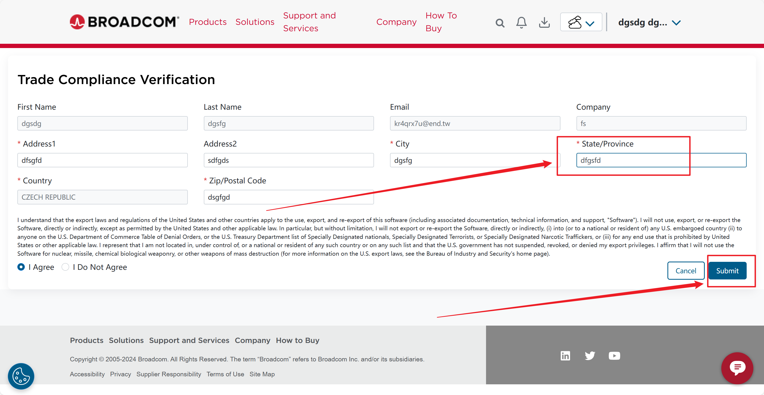Select the I Do Not Agree option
This screenshot has height=395, width=764.
point(65,267)
